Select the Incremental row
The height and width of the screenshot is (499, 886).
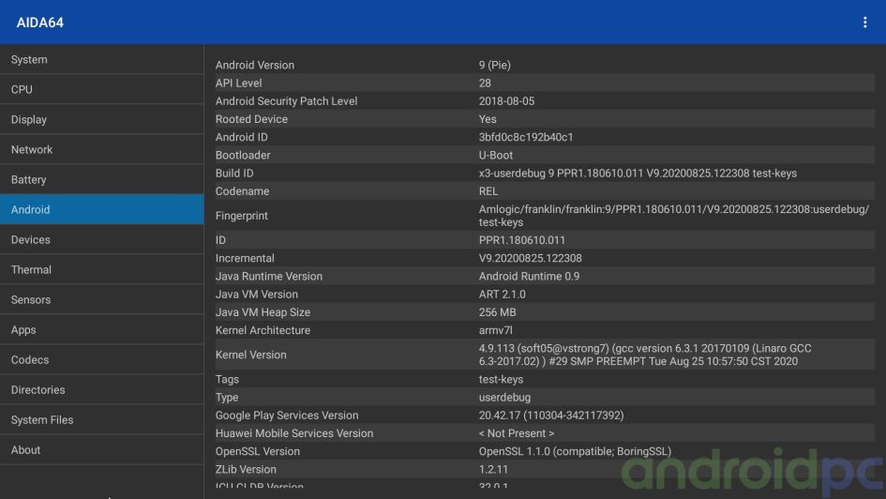pyautogui.click(x=545, y=258)
